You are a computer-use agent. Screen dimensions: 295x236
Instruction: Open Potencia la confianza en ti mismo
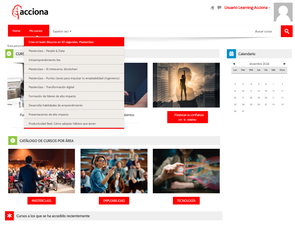pos(187,117)
